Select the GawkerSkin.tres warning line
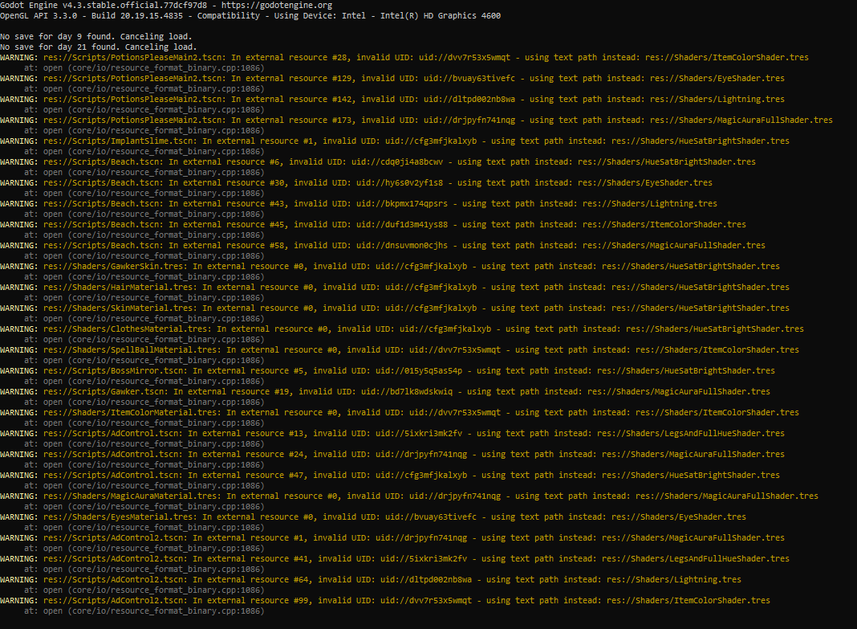The height and width of the screenshot is (629, 857). [x=390, y=267]
